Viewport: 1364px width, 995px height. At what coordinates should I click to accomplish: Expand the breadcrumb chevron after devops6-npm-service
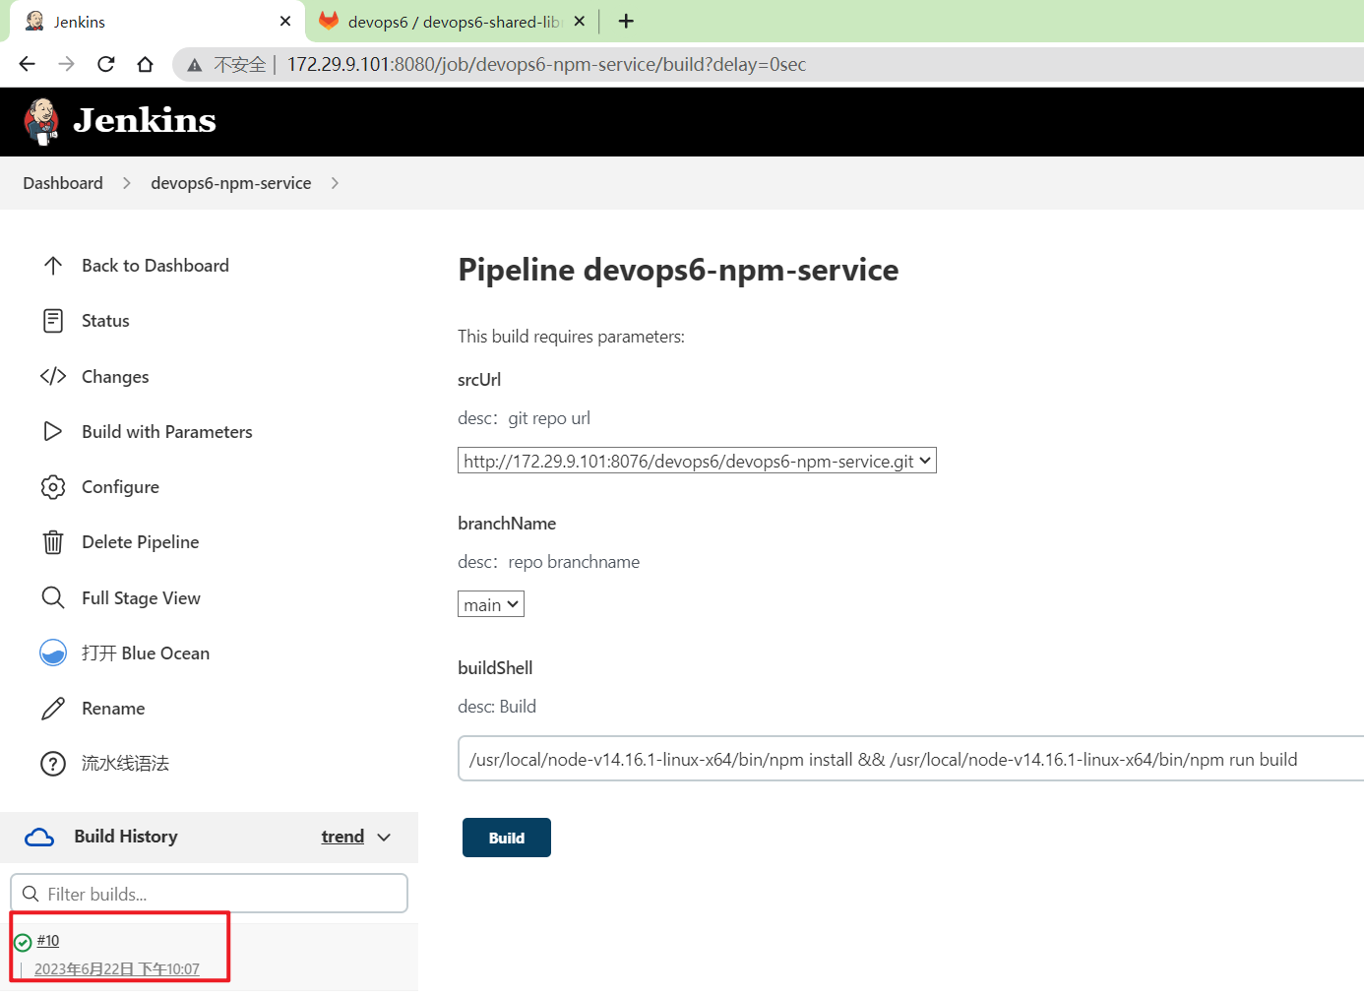[335, 183]
